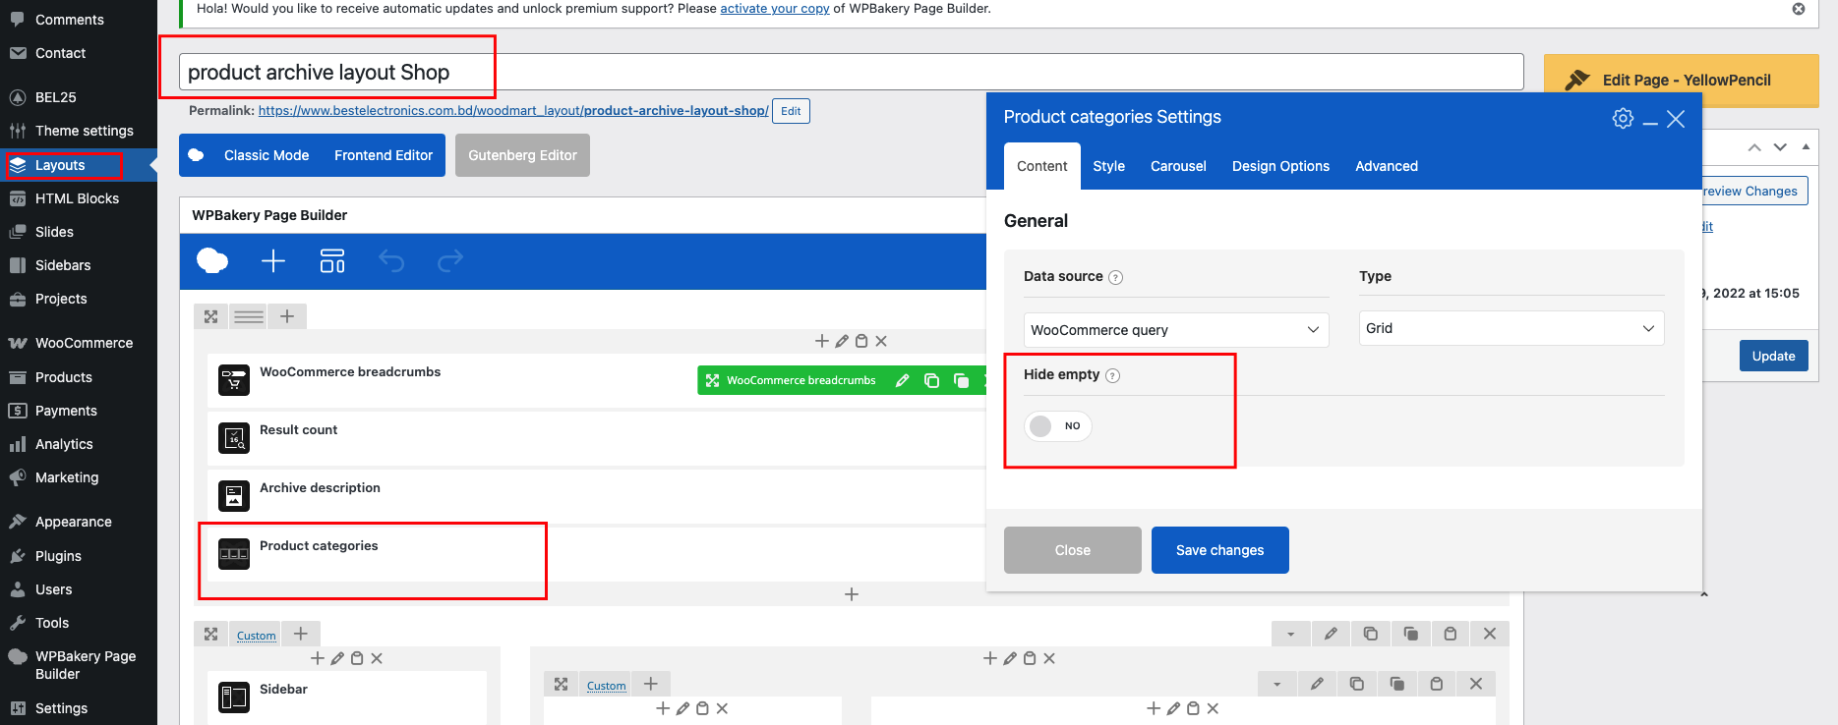Open the Type dropdown showing Grid
This screenshot has width=1838, height=725.
click(1512, 328)
